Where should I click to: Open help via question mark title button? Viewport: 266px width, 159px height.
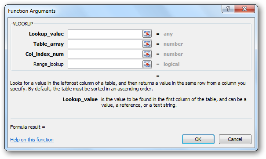(228, 9)
